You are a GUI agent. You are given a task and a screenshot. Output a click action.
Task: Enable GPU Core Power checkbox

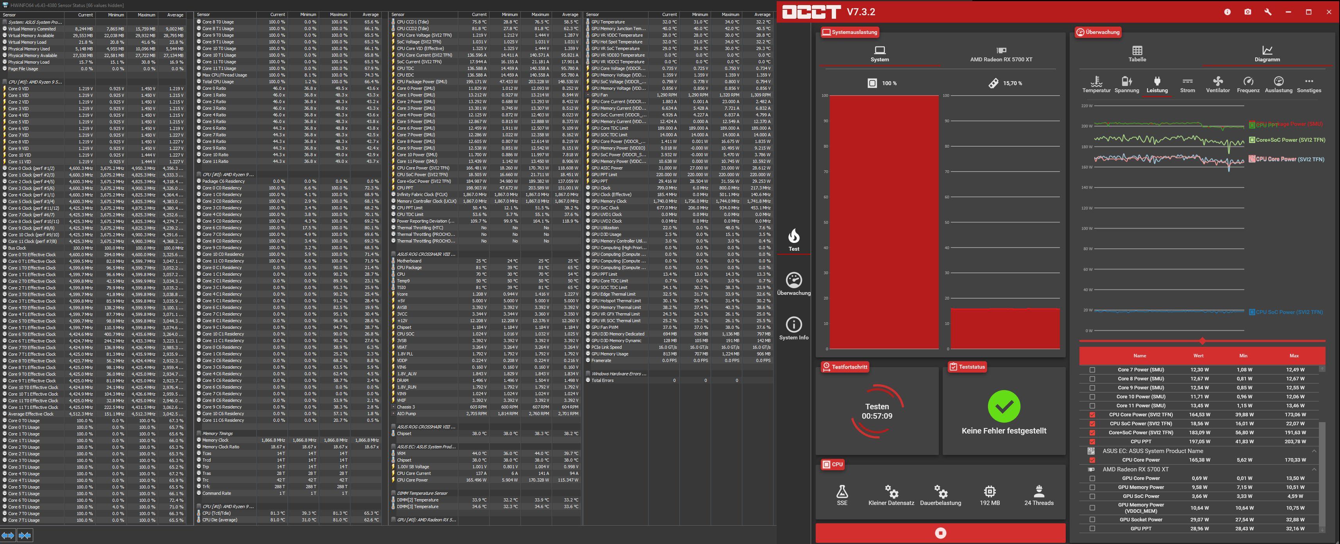coord(1092,478)
